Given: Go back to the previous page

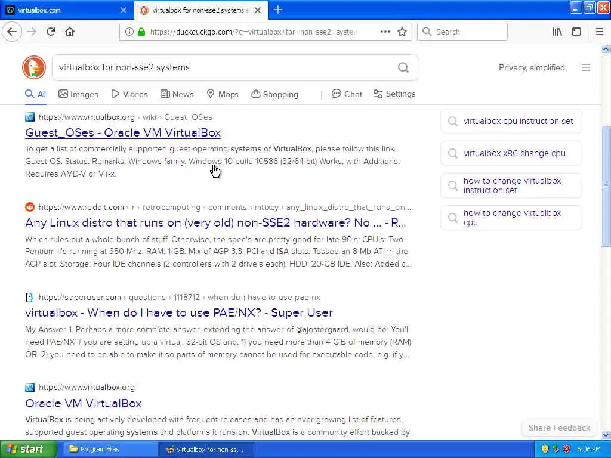Looking at the screenshot, I should pos(12,32).
